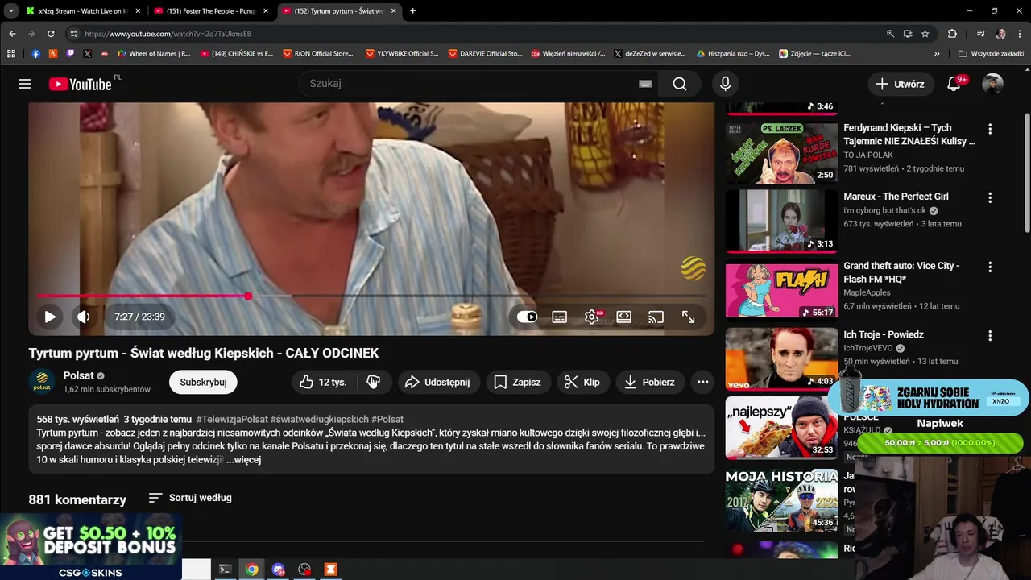Click browser back arrow
This screenshot has height=580, width=1031.
pyautogui.click(x=12, y=34)
